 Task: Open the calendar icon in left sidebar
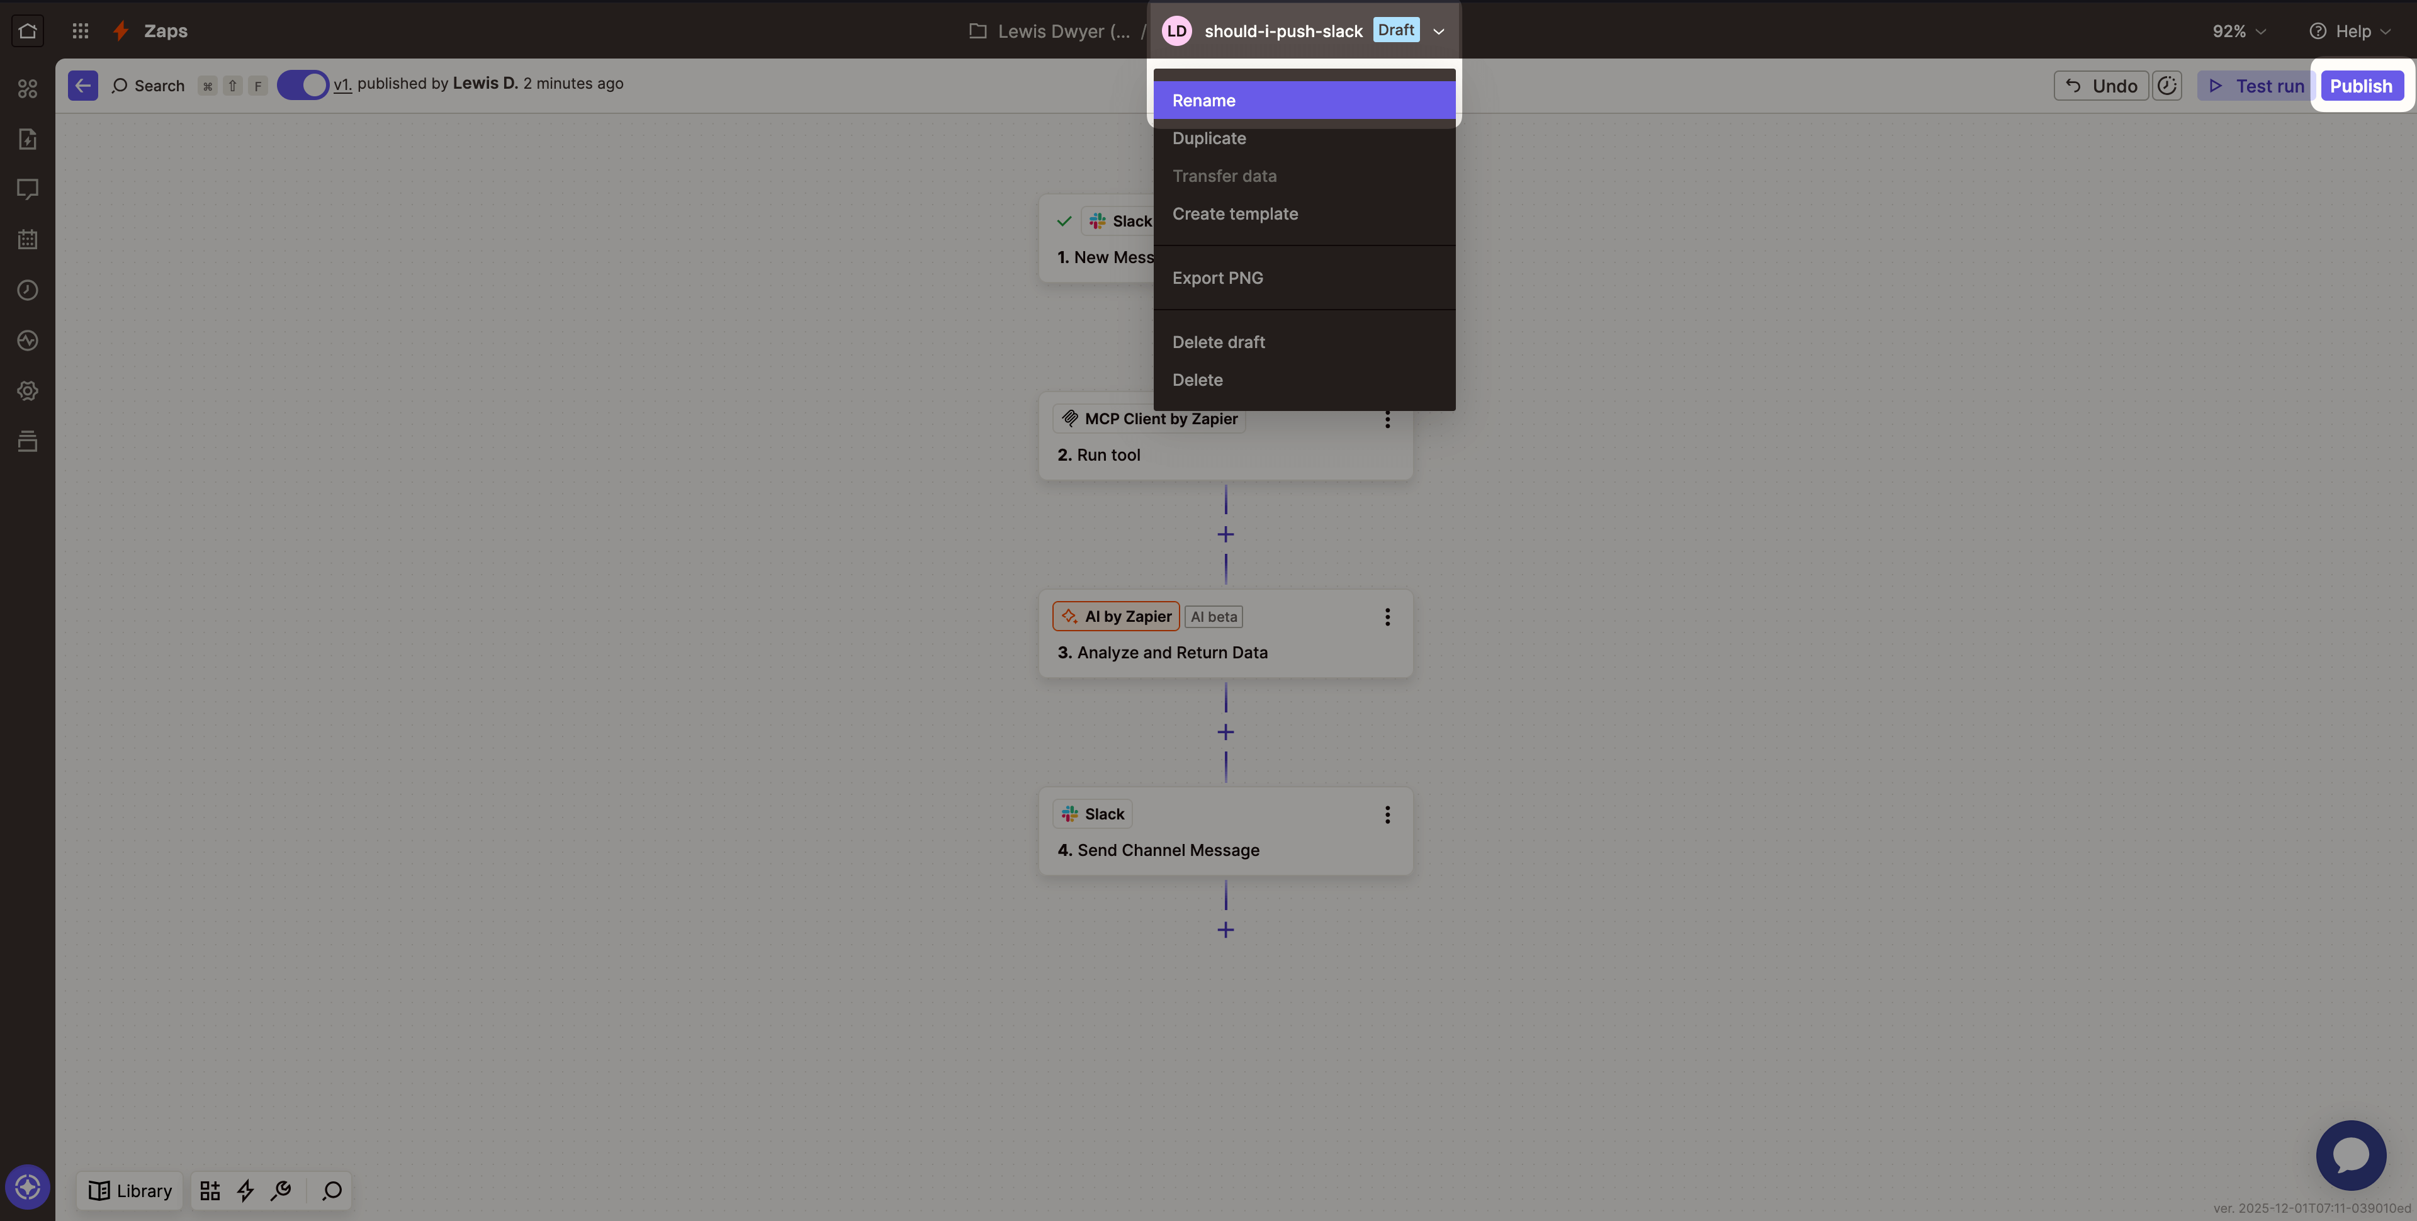pos(27,240)
